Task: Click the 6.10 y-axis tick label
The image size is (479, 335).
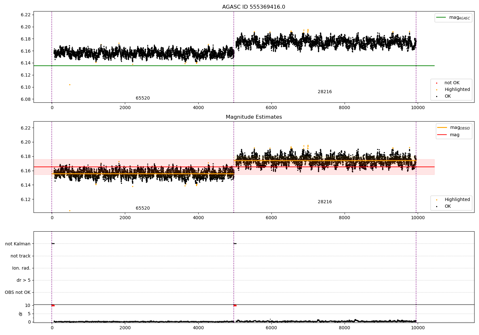Action: (26, 87)
